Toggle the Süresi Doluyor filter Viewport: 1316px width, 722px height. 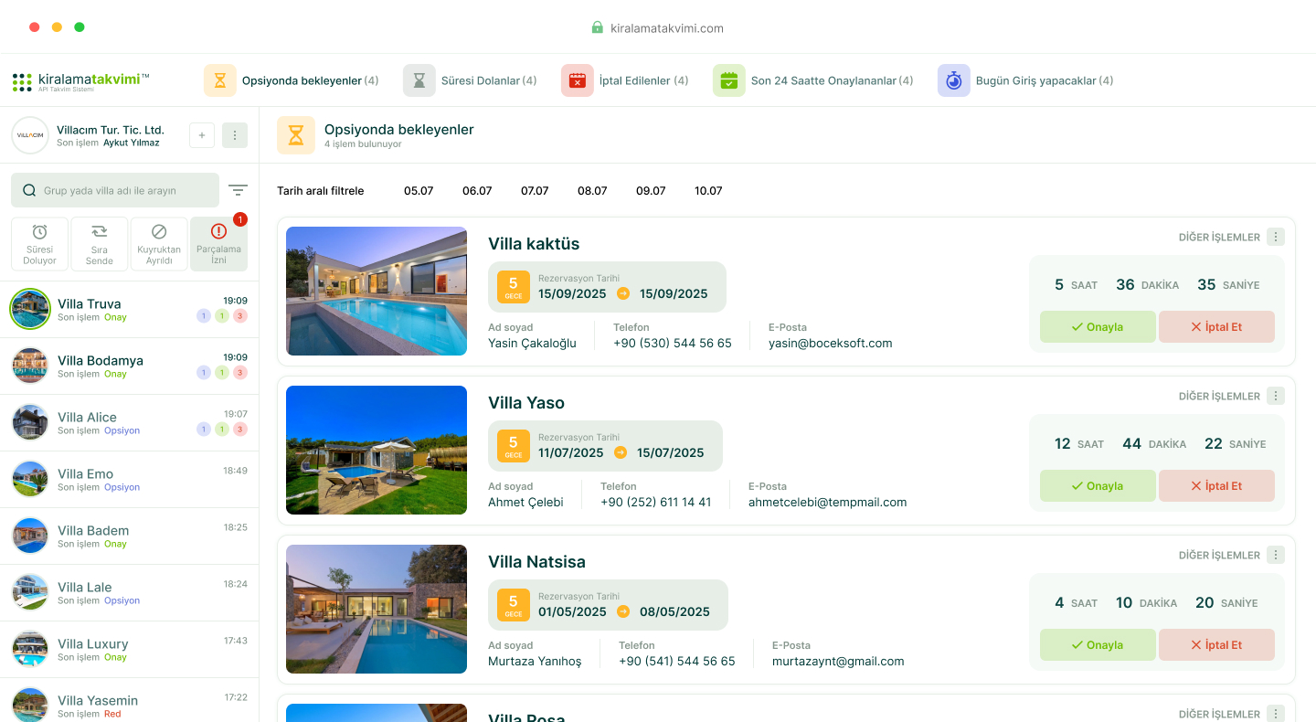[39, 244]
